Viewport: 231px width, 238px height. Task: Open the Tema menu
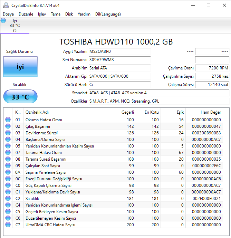[x=56, y=14]
